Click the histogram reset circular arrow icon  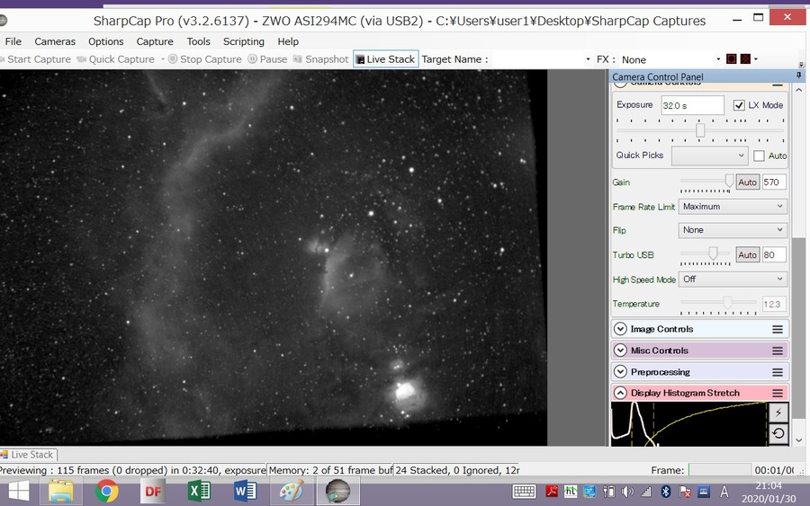click(x=778, y=434)
